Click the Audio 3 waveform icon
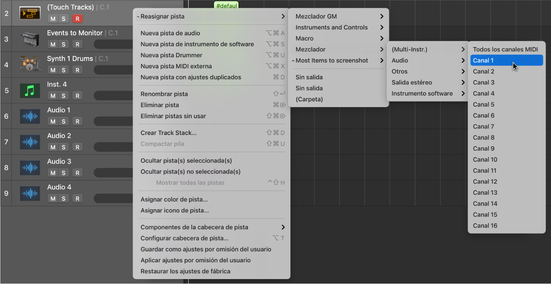The height and width of the screenshot is (284, 551). pyautogui.click(x=30, y=168)
